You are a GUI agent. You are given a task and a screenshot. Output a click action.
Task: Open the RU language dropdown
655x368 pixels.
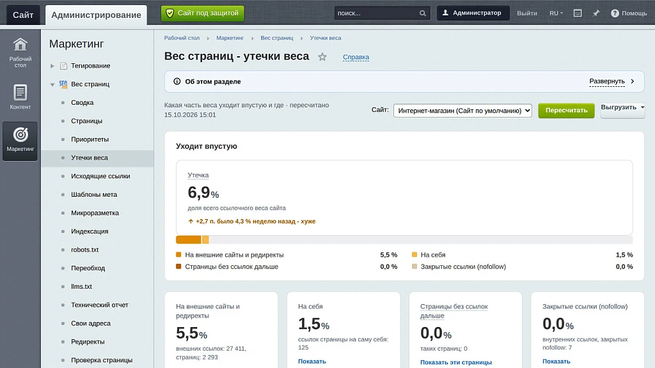[x=556, y=13]
